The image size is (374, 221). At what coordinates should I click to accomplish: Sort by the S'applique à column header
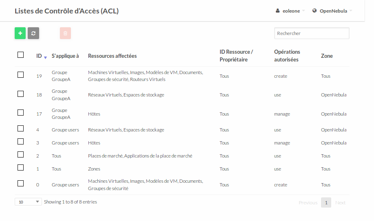coord(65,56)
